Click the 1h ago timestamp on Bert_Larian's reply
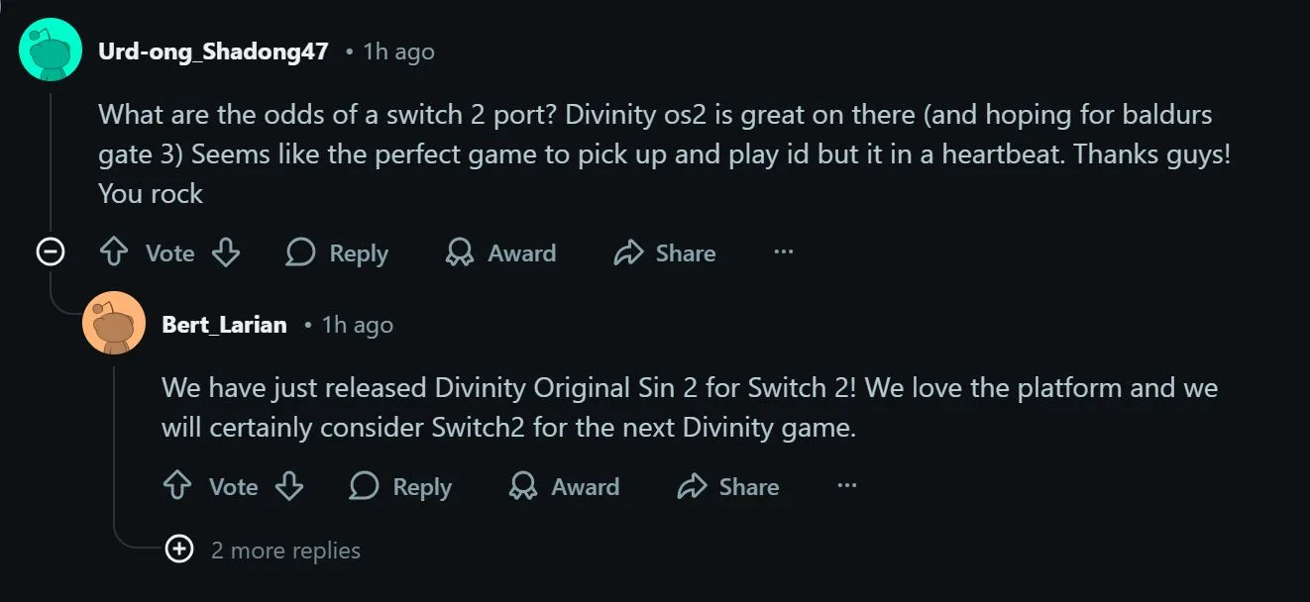The width and height of the screenshot is (1310, 602). 358,324
